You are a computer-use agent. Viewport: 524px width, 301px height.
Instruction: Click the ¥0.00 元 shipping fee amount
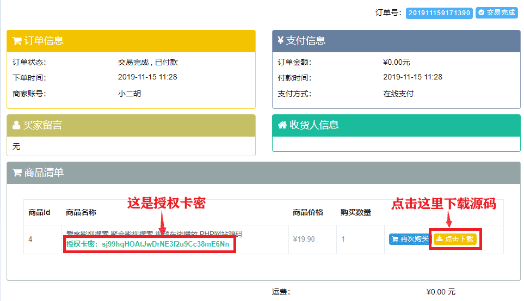point(441,292)
